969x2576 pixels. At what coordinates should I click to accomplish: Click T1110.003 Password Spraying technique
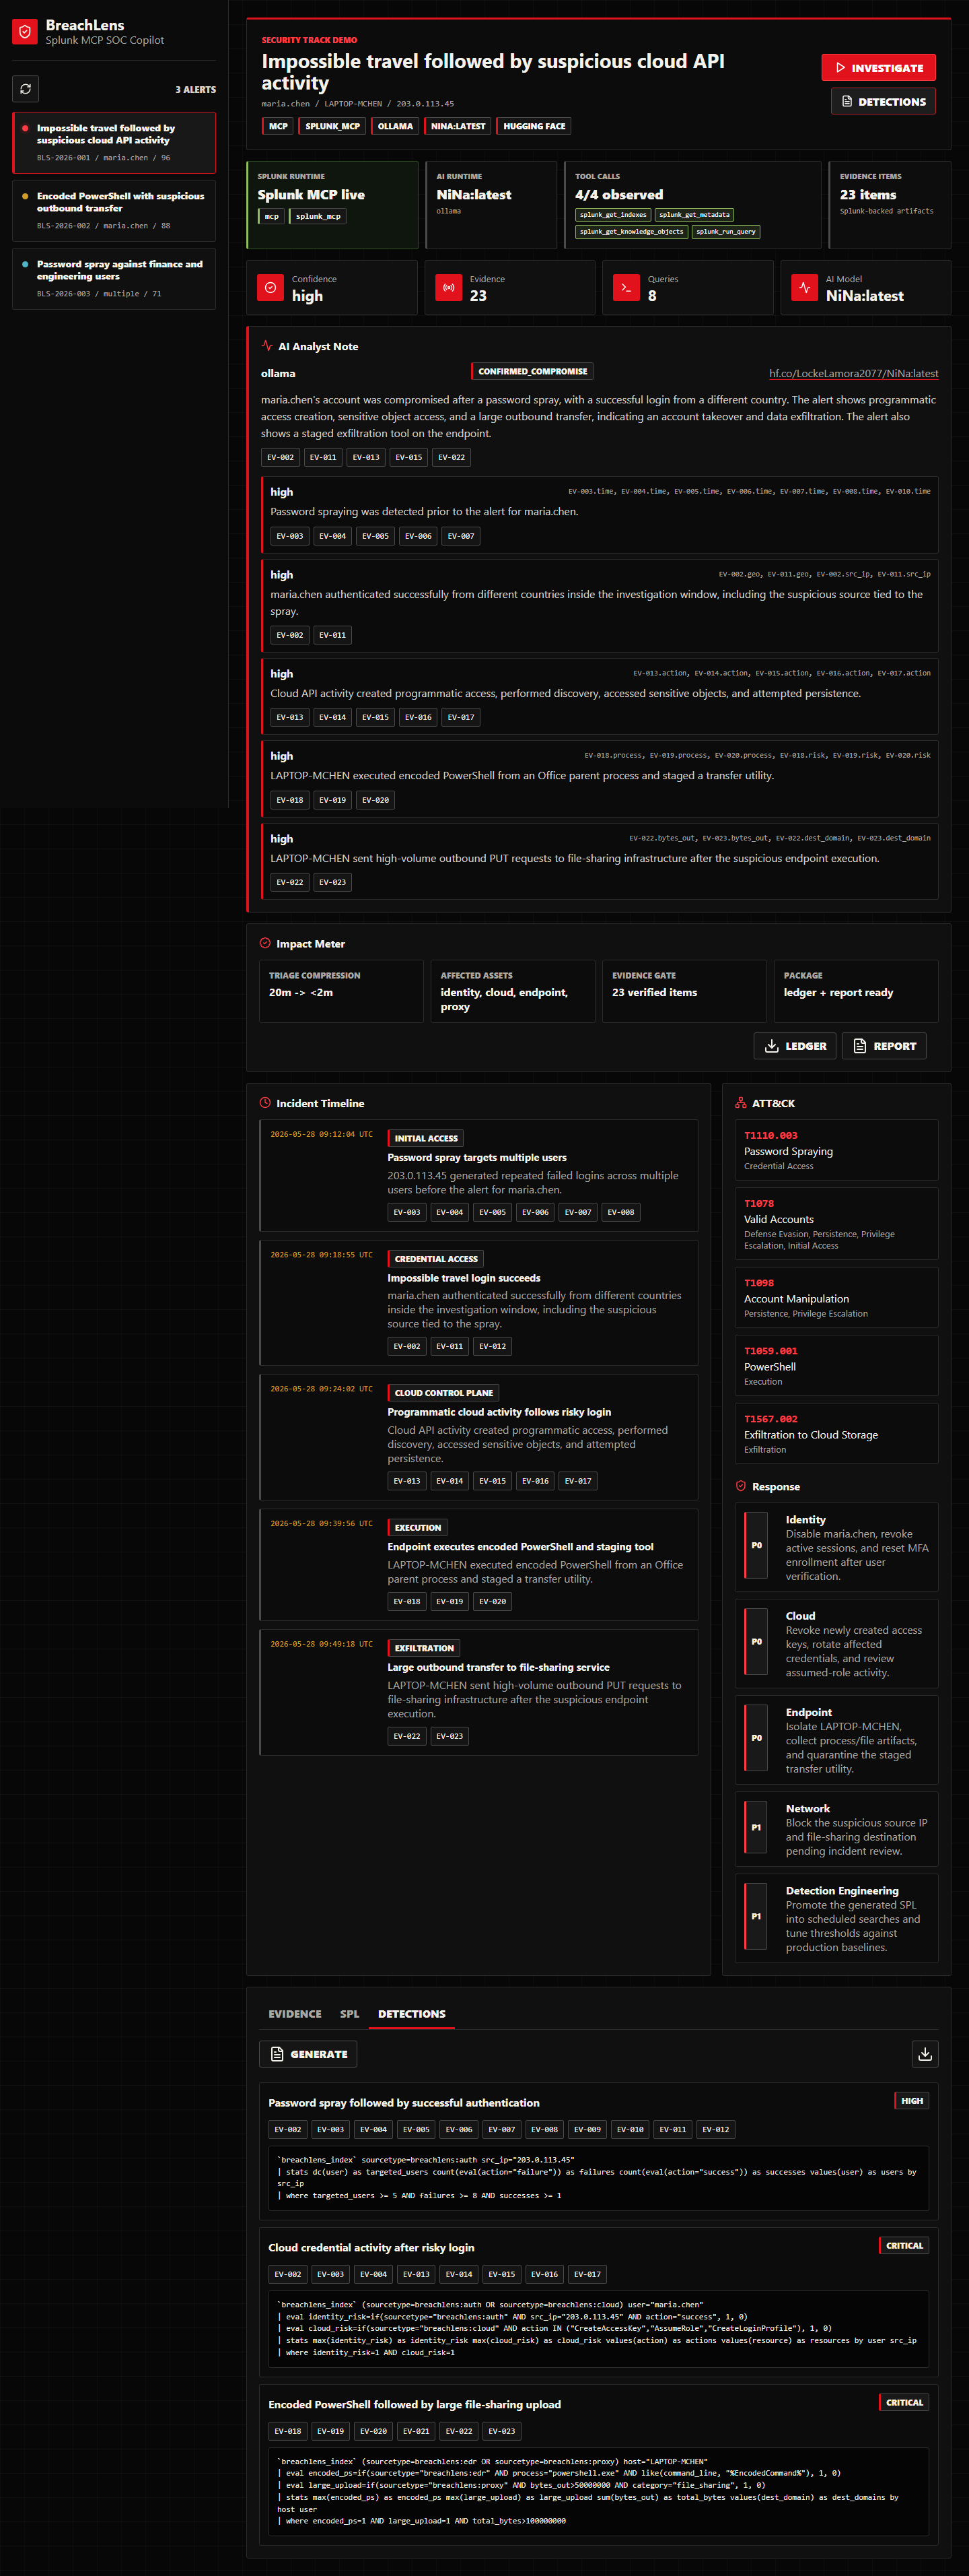tap(836, 1150)
